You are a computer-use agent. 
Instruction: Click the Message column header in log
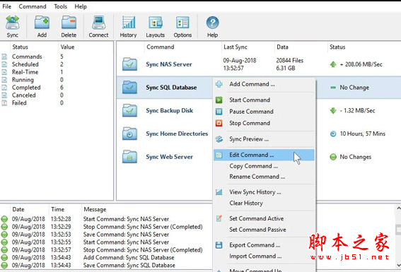point(95,209)
